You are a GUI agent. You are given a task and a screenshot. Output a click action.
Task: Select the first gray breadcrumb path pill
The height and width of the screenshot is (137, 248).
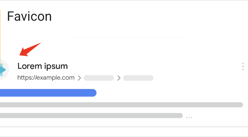99,78
